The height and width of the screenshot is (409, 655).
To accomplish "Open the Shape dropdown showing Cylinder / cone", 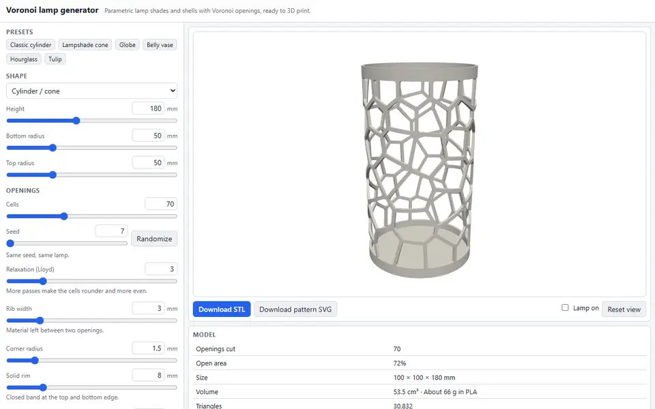I will [91, 91].
